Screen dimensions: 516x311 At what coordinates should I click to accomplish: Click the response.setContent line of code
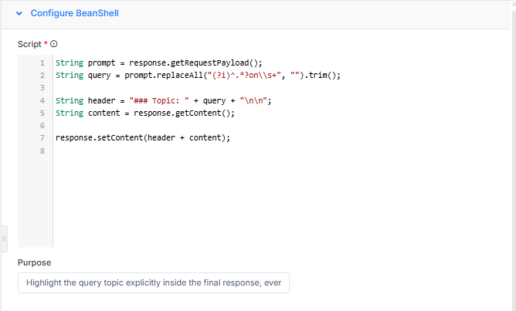[x=143, y=138]
